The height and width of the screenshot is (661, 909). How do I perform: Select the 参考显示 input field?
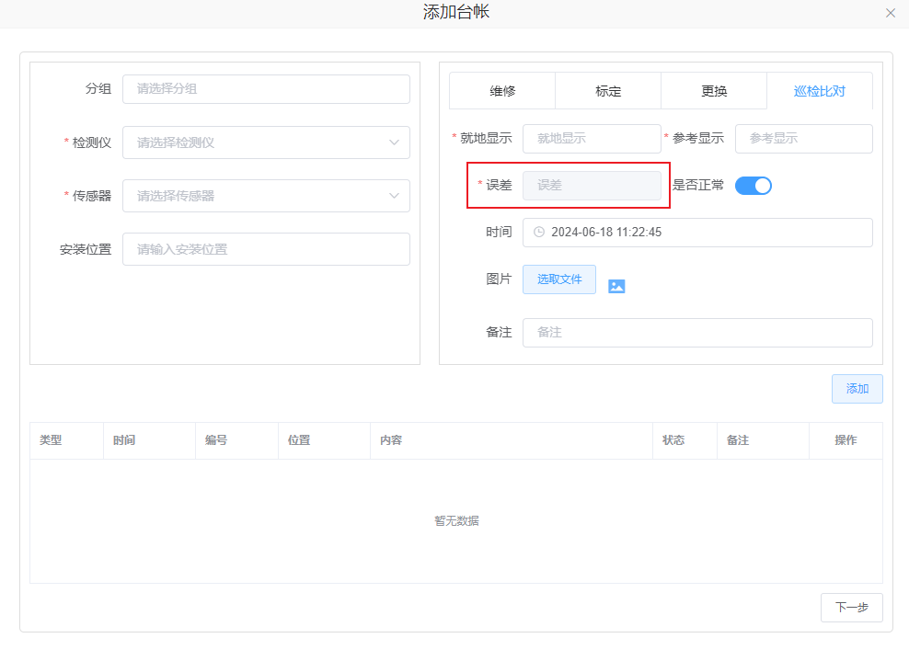pos(803,139)
